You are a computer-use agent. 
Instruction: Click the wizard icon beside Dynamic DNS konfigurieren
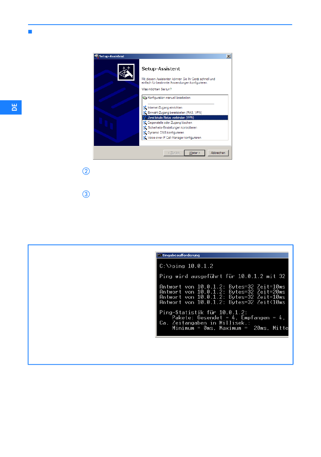(x=145, y=133)
